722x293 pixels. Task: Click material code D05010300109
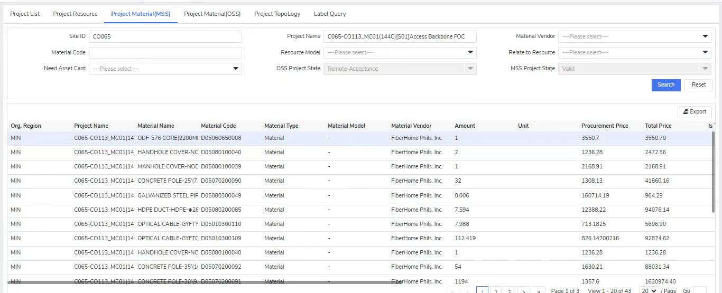(x=221, y=239)
